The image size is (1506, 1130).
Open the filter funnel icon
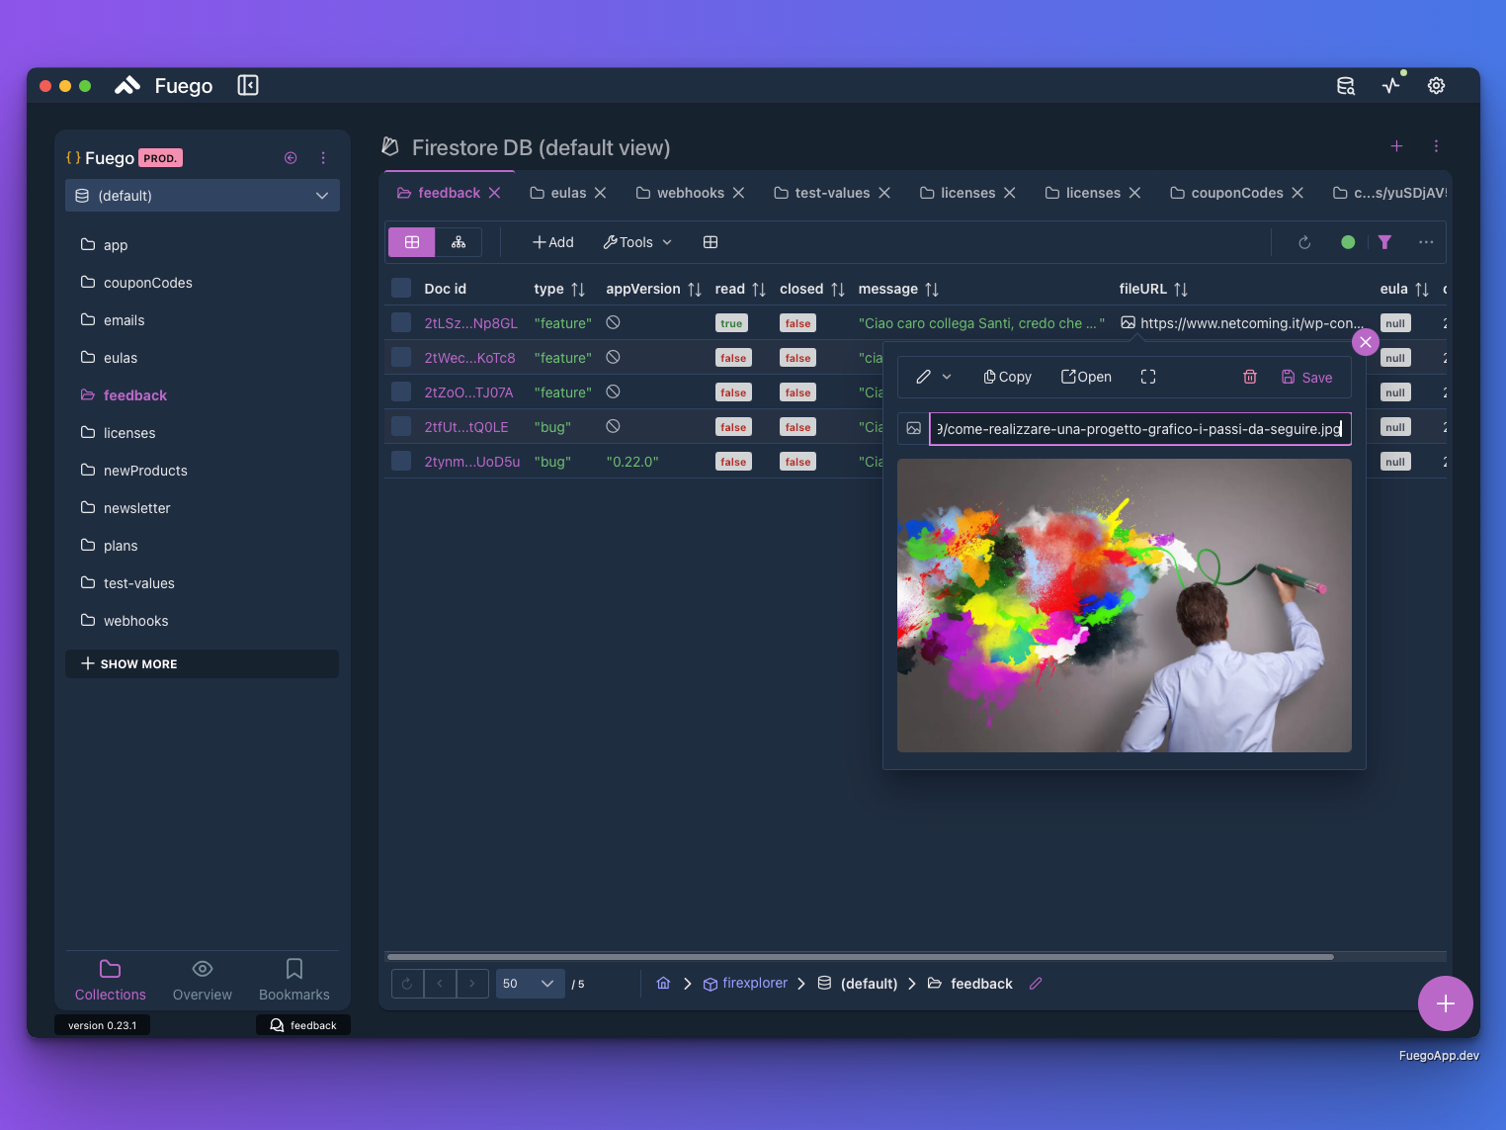(1384, 242)
